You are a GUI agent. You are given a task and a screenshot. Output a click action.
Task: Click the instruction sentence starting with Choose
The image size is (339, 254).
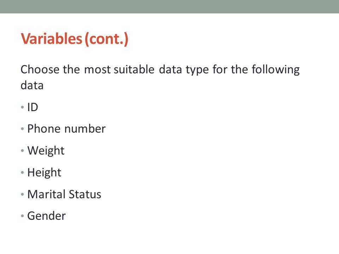tap(160, 77)
